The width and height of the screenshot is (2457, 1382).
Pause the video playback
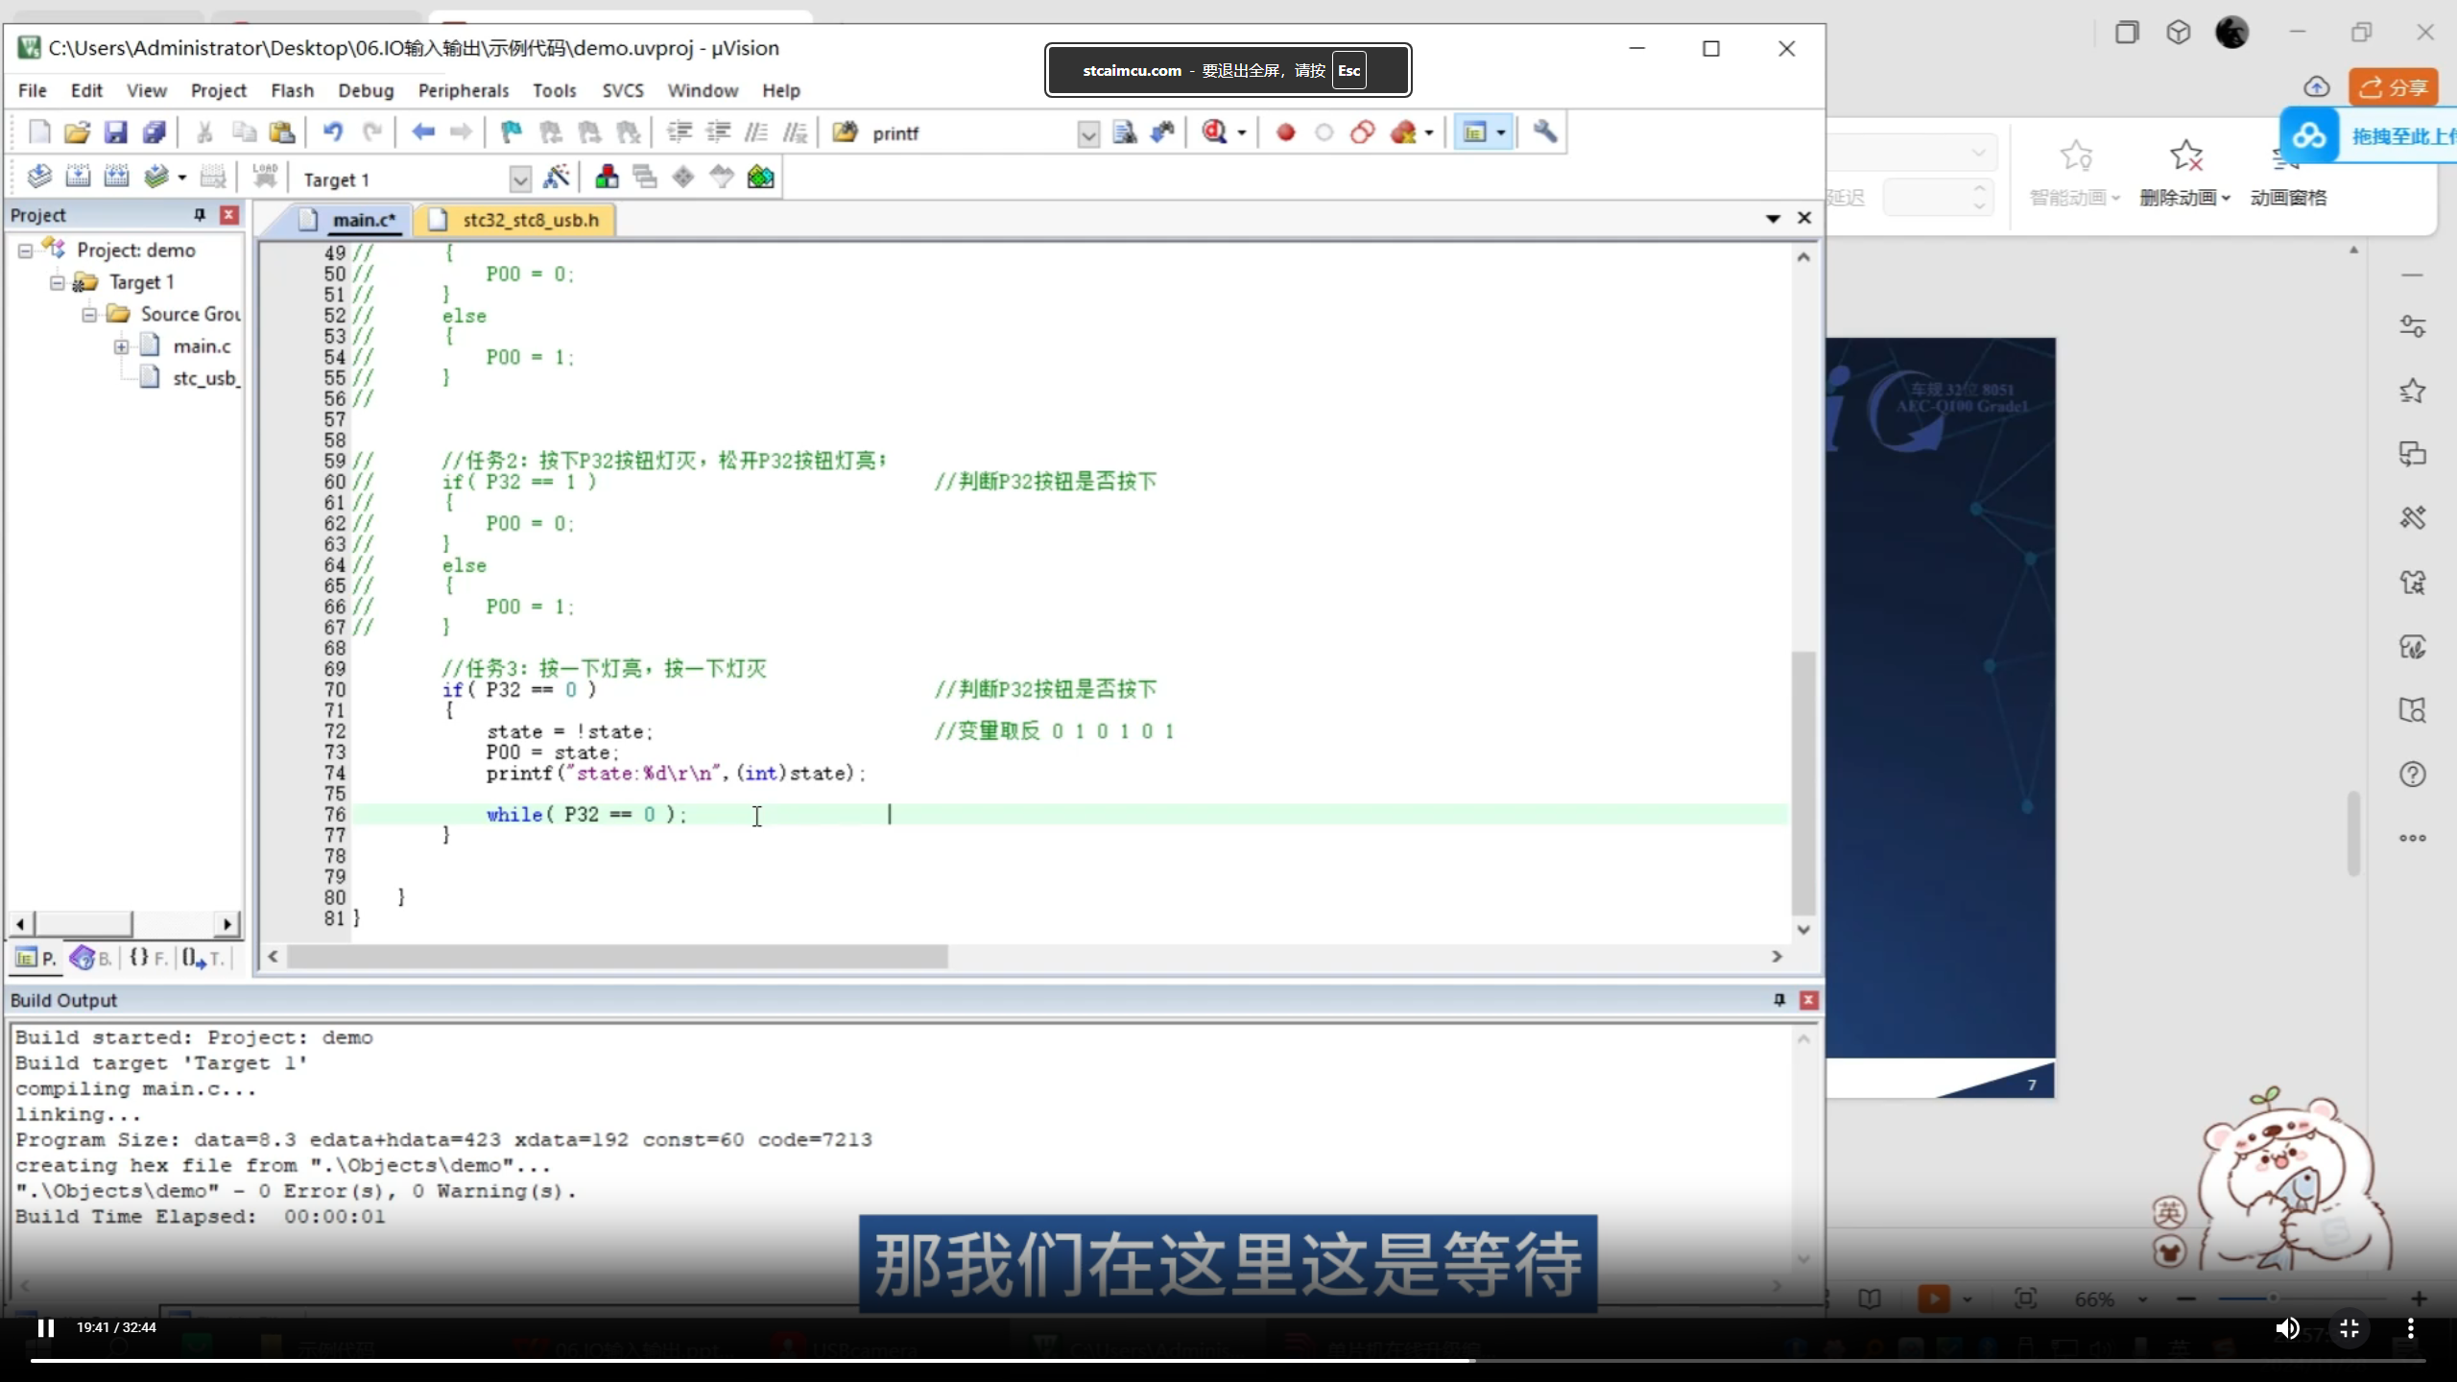pyautogui.click(x=45, y=1327)
